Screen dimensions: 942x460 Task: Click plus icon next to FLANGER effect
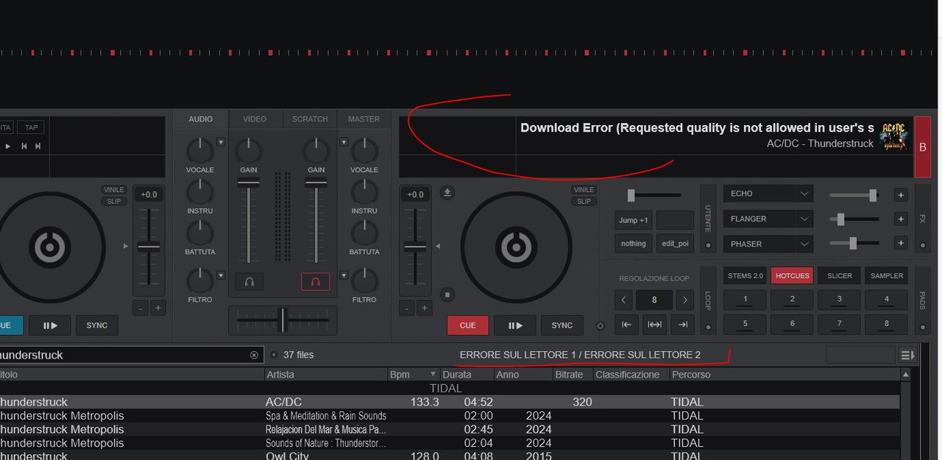pos(900,219)
